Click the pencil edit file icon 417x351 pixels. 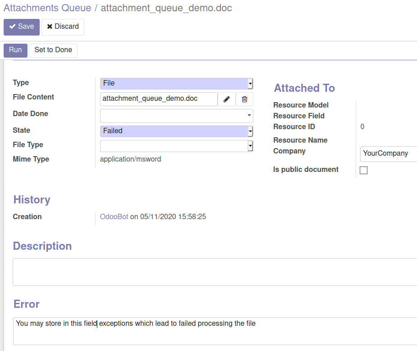click(226, 99)
